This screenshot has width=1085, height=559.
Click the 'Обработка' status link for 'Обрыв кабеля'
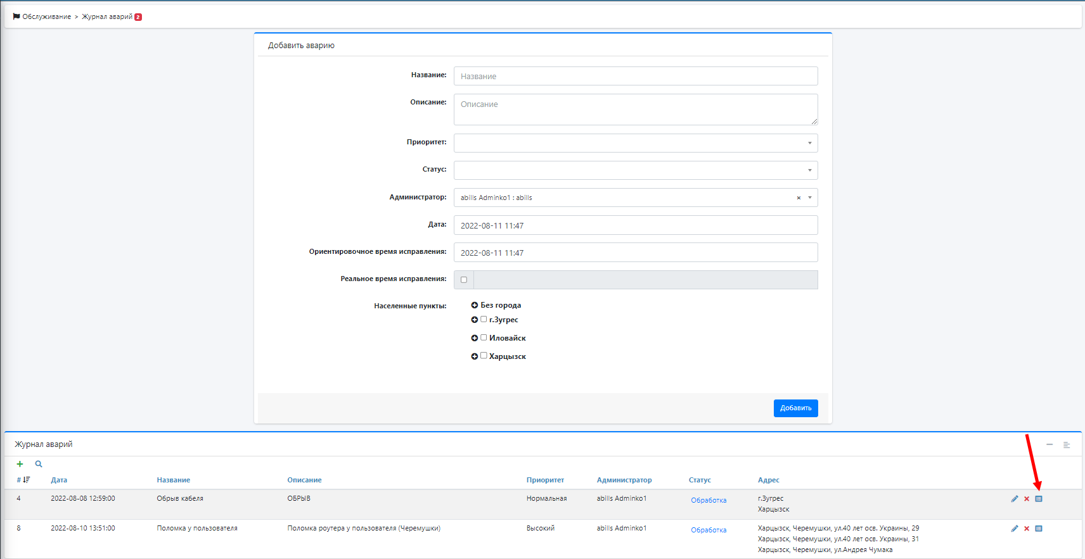tap(709, 500)
